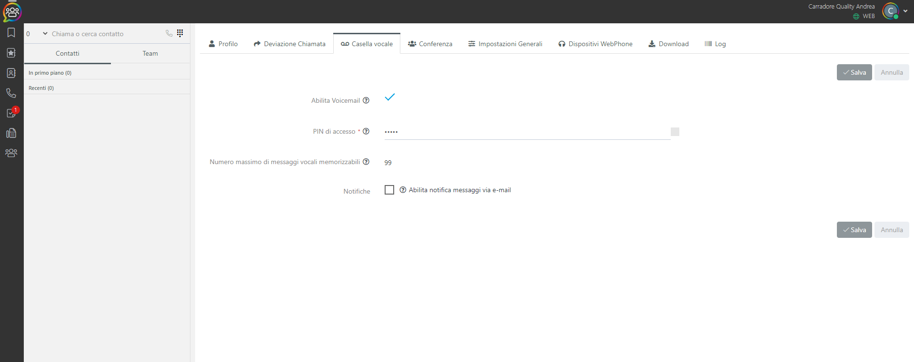
Task: Toggle the Abilita Voicemail checkmark
Action: point(390,97)
